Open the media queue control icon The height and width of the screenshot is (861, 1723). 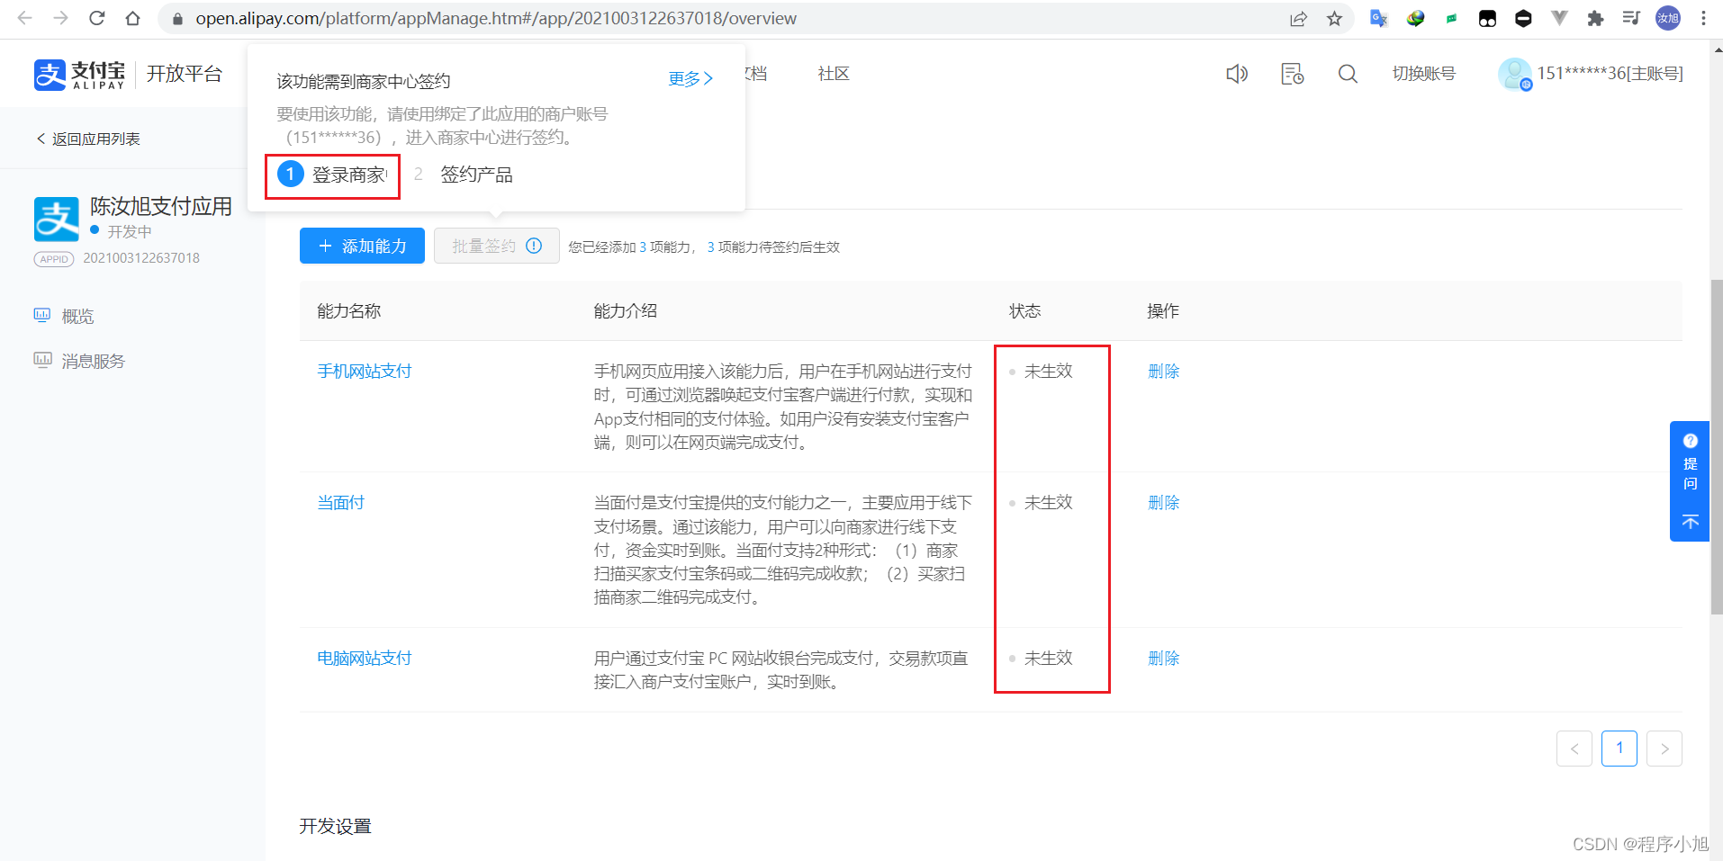click(1631, 18)
